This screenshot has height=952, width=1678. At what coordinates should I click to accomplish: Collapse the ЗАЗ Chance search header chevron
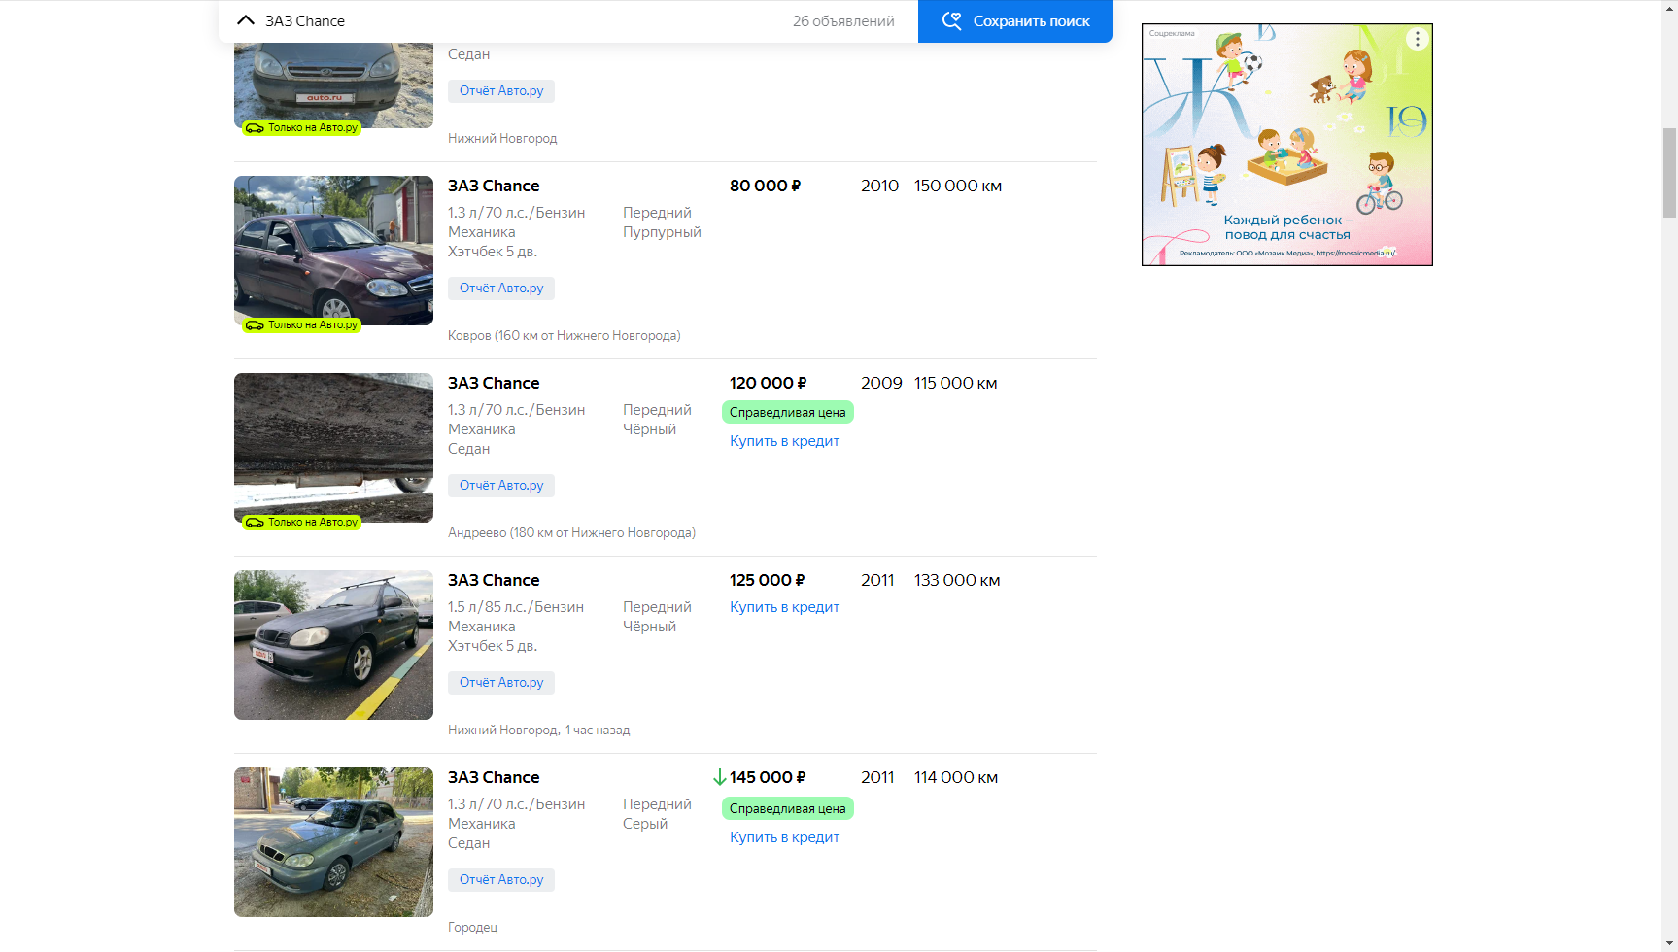[246, 20]
